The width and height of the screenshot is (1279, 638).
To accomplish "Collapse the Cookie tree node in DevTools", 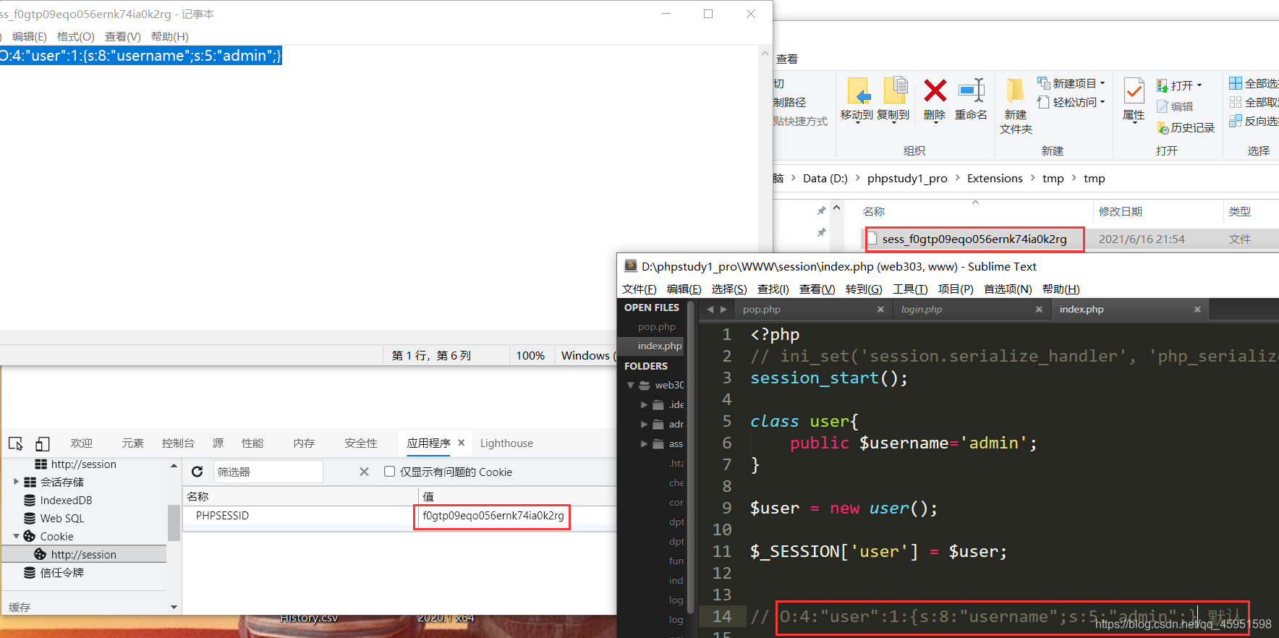I will click(x=17, y=536).
